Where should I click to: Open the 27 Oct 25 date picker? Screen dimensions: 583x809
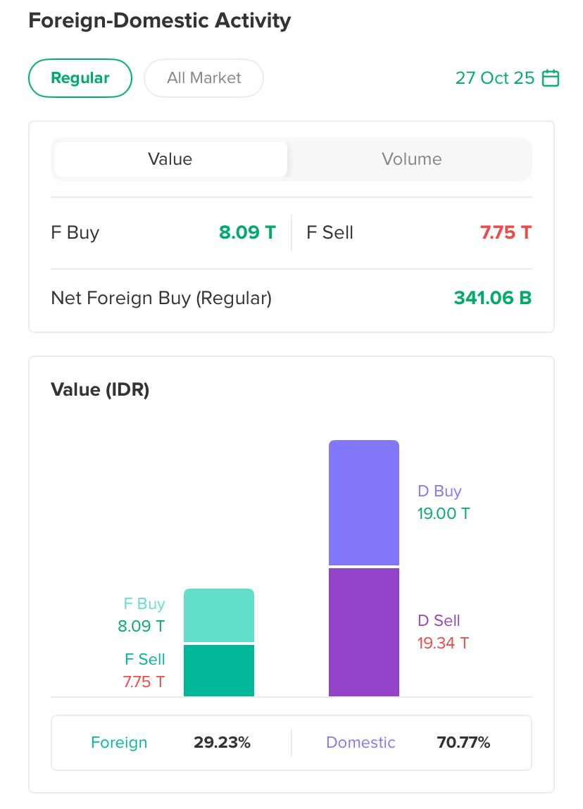pyautogui.click(x=495, y=78)
